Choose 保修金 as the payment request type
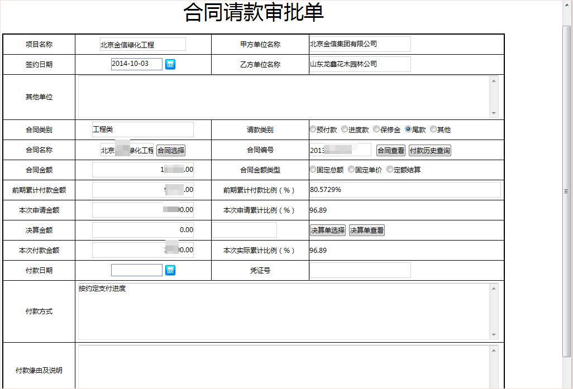This screenshot has height=389, width=573. click(x=376, y=129)
